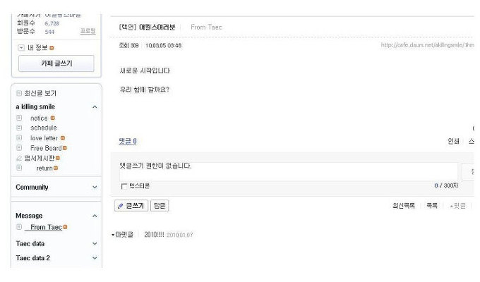The image size is (480, 282).
Task: Click the pencil icon beside 엽서게시판
Action: click(19, 158)
